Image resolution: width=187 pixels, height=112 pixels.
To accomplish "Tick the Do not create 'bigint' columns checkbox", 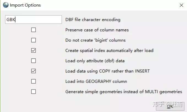I will click(x=34, y=40).
